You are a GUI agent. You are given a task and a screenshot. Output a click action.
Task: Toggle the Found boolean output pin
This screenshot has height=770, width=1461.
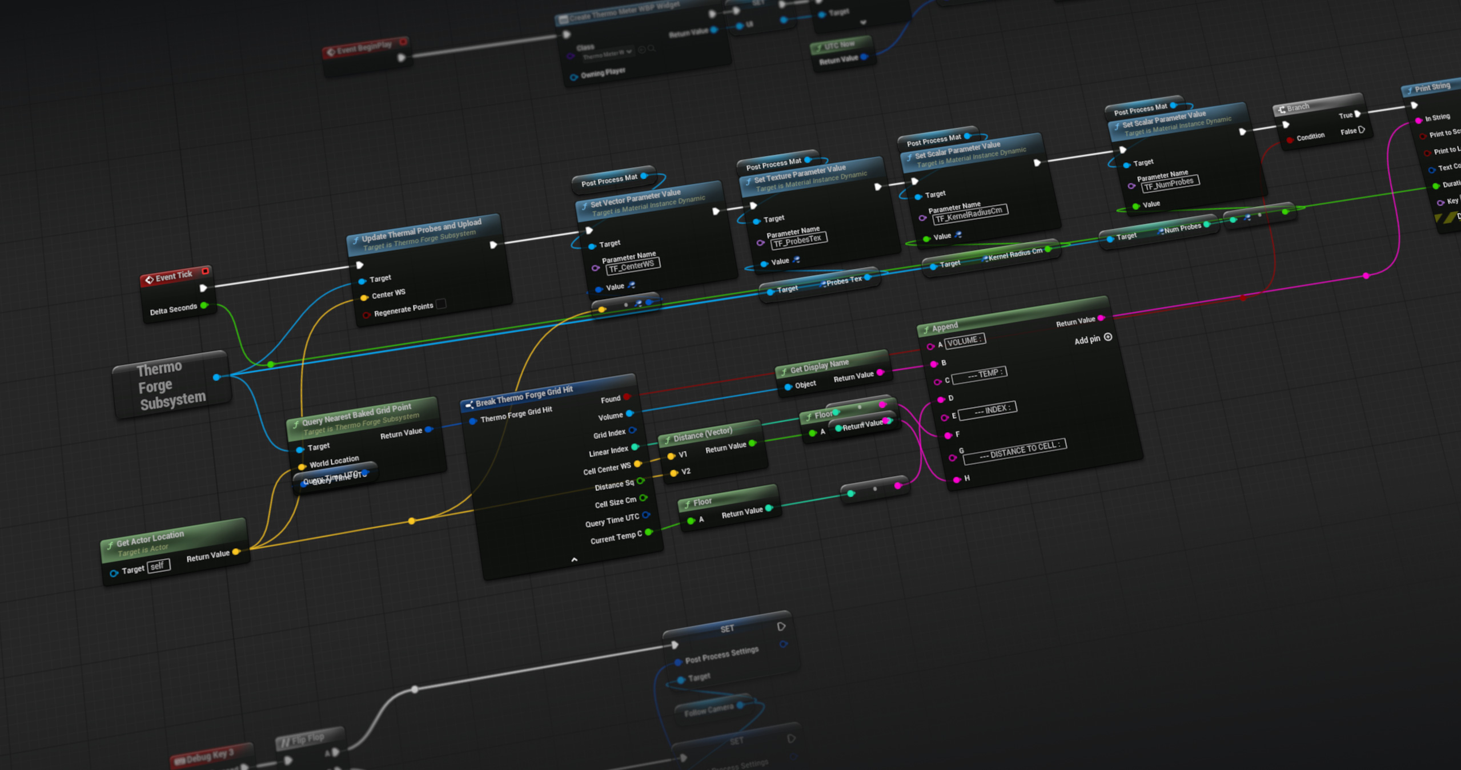tap(627, 397)
